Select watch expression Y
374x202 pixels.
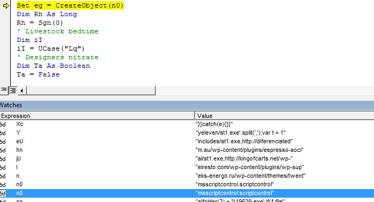point(18,133)
